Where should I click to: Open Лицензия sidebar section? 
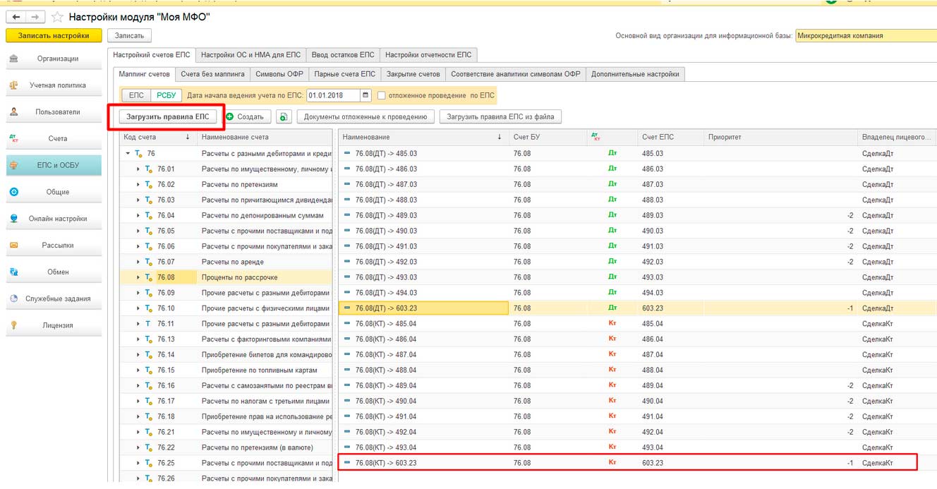54,325
